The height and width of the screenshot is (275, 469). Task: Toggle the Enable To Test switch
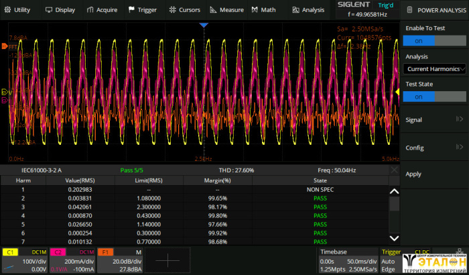pos(433,40)
